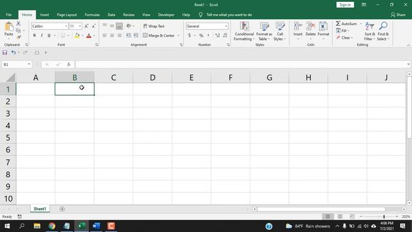Switch to Page Layout view in status bar
Screen dimensions: 412x232
point(340,217)
